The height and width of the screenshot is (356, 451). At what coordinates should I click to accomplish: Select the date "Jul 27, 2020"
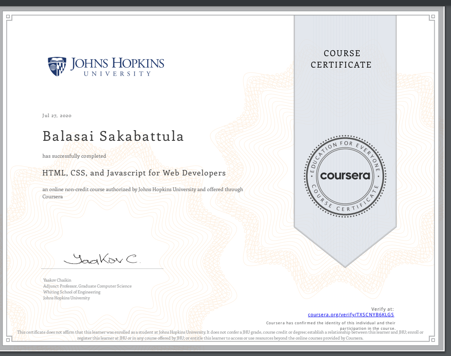pos(57,115)
